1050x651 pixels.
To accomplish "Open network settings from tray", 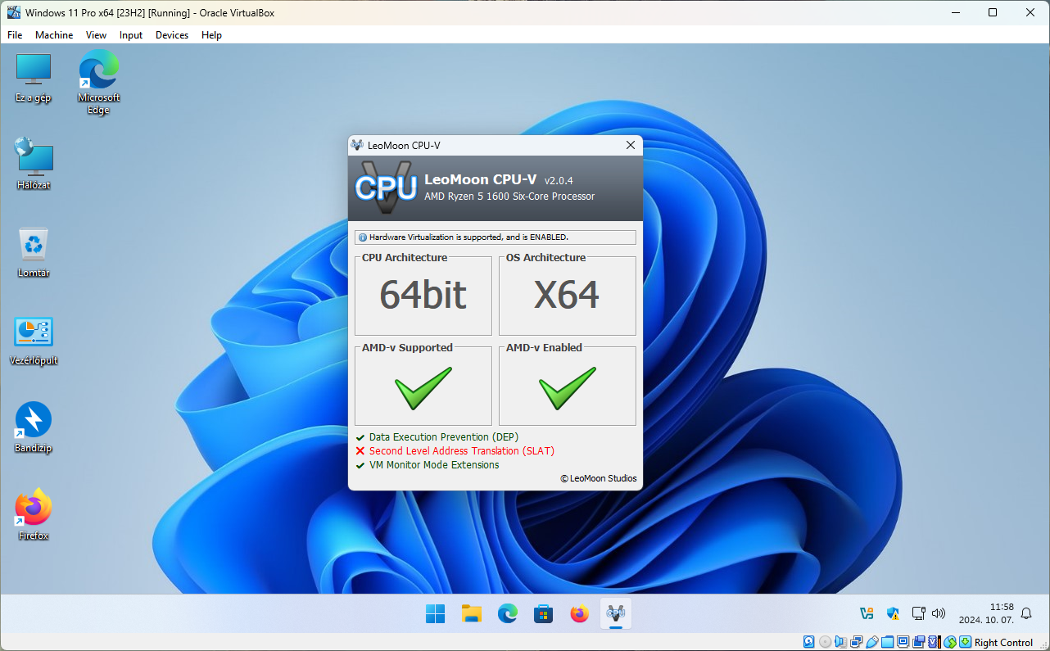I will coord(918,613).
